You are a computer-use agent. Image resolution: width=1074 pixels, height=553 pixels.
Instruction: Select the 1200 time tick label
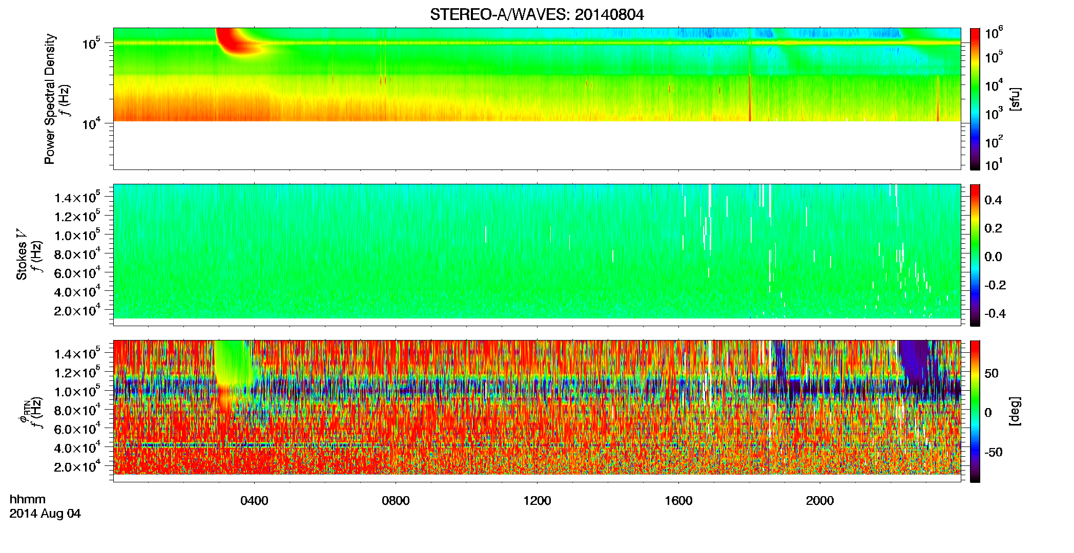[x=537, y=500]
